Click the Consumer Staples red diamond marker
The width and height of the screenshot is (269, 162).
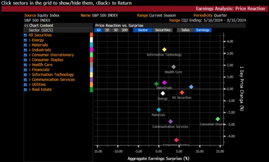coord(177,140)
